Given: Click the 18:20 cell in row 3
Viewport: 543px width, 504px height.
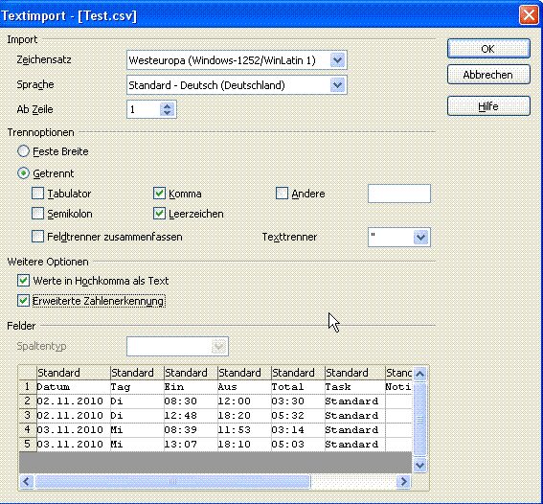Looking at the screenshot, I should coord(244,415).
